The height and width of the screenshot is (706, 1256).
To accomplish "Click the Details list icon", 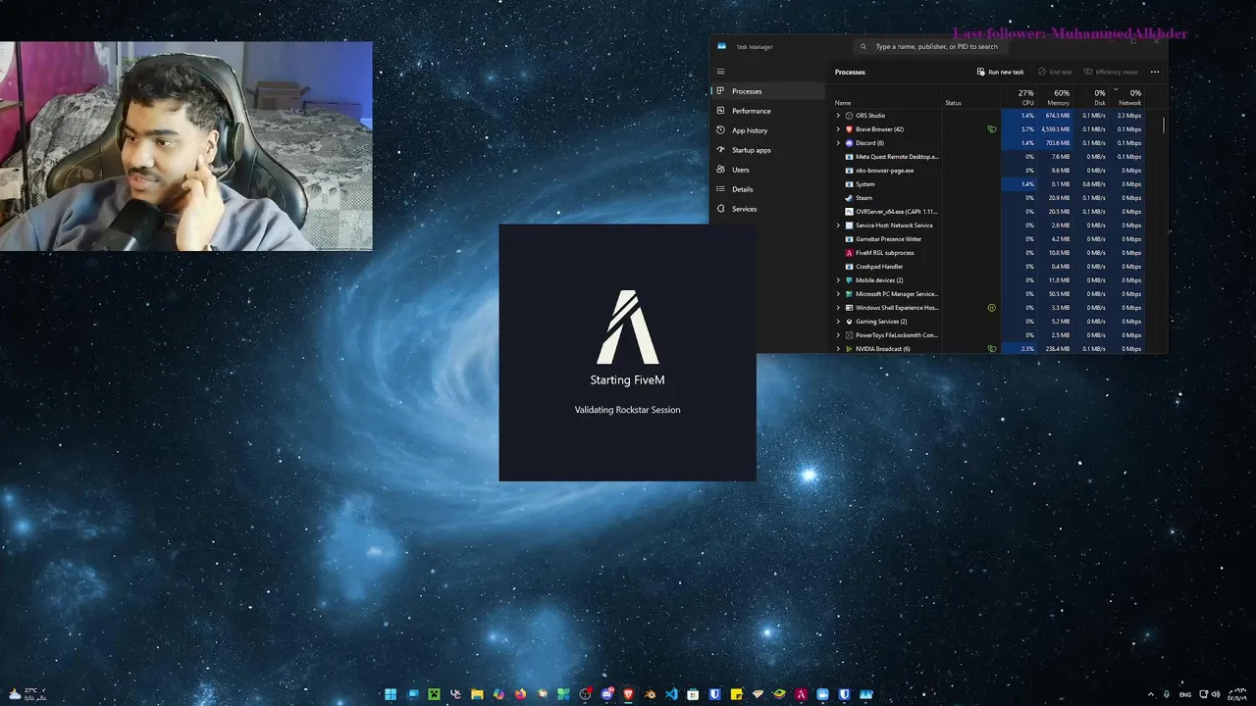I will coord(720,189).
